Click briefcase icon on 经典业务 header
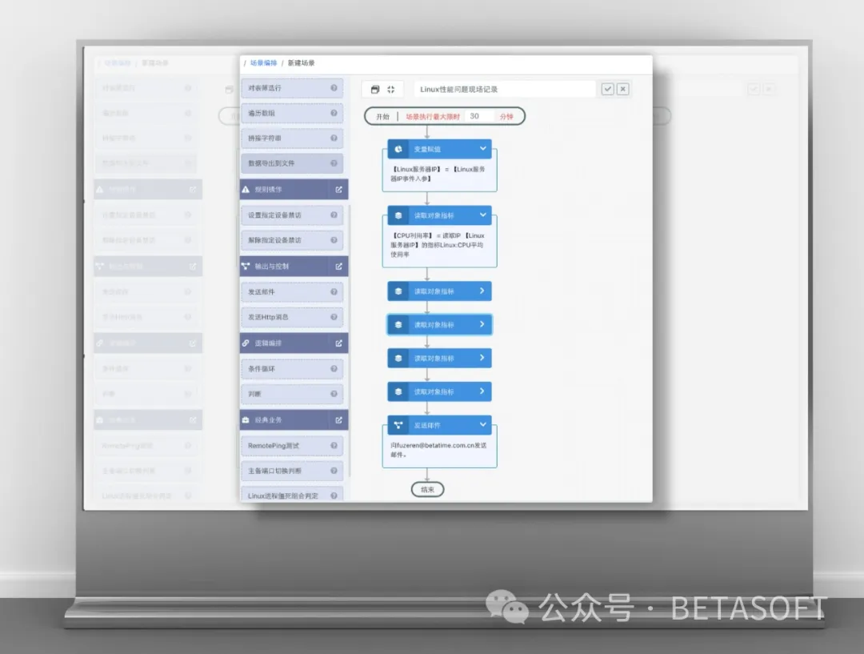The width and height of the screenshot is (864, 654). (246, 420)
